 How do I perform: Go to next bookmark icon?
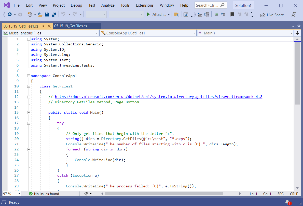(x=246, y=14)
